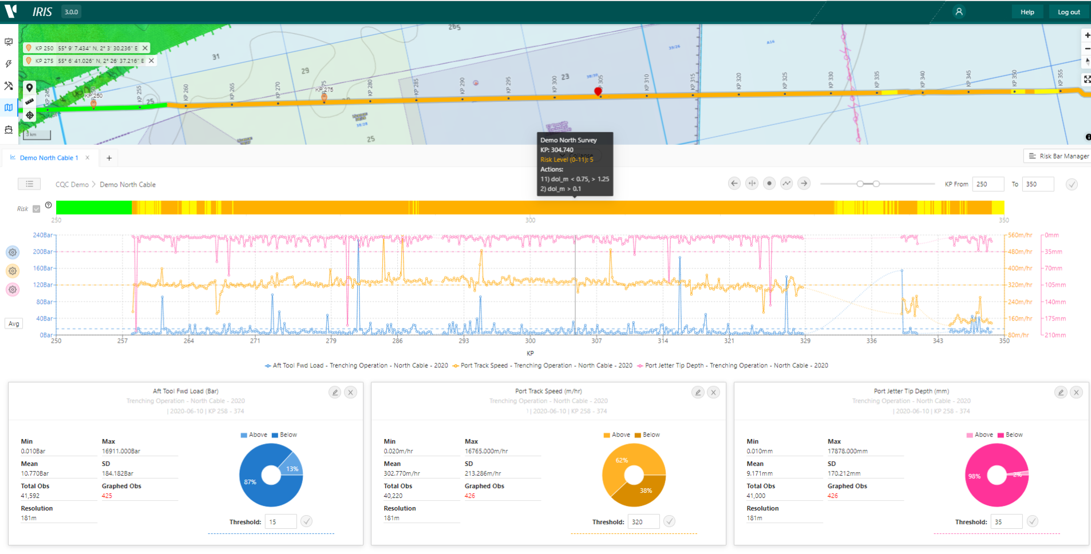Toggle Port Track Speed legend entry
This screenshot has height=554, width=1091.
[x=542, y=366]
